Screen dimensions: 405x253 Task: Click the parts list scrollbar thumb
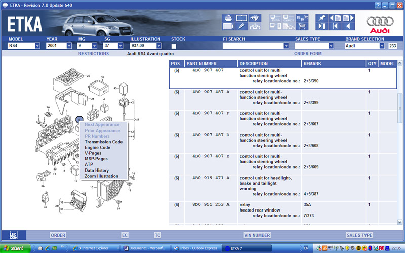pos(400,108)
